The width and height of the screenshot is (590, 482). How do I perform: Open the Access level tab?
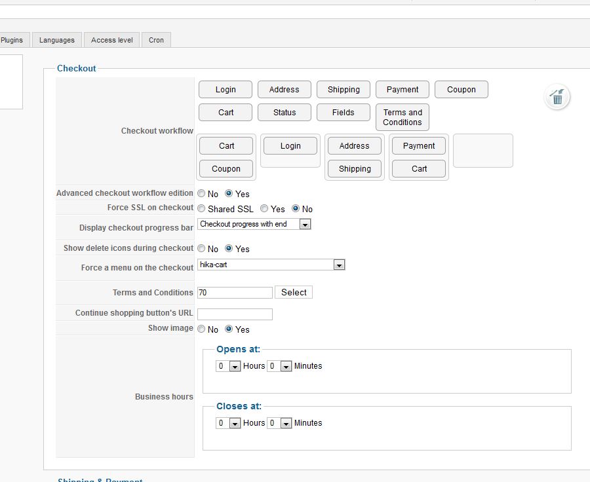[x=112, y=40]
